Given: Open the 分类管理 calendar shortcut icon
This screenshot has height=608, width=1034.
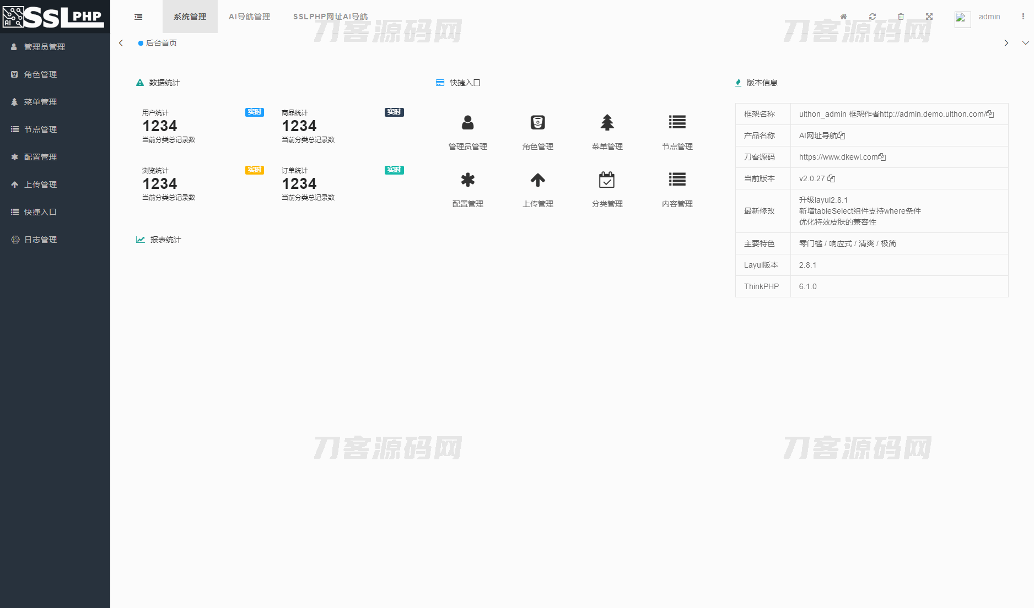Looking at the screenshot, I should point(607,180).
